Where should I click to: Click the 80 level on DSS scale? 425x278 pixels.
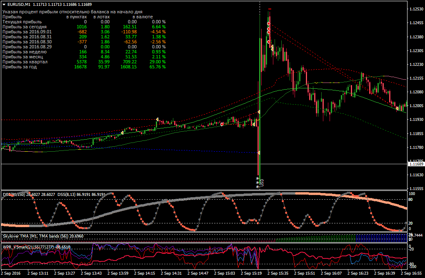[x=410, y=200]
